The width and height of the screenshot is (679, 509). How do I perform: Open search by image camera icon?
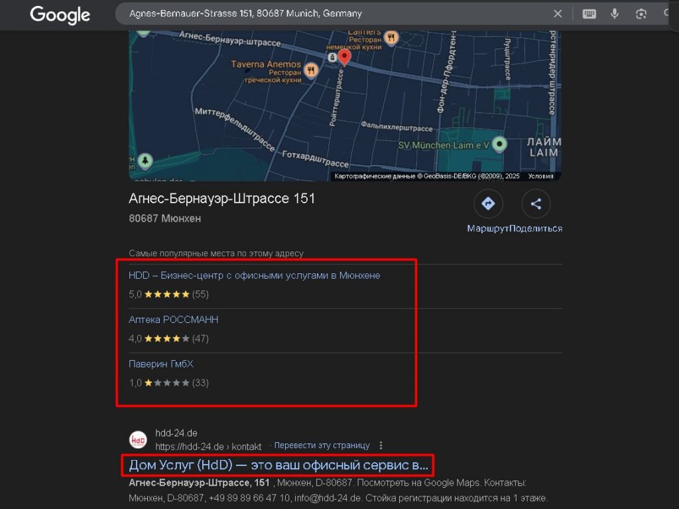(641, 14)
